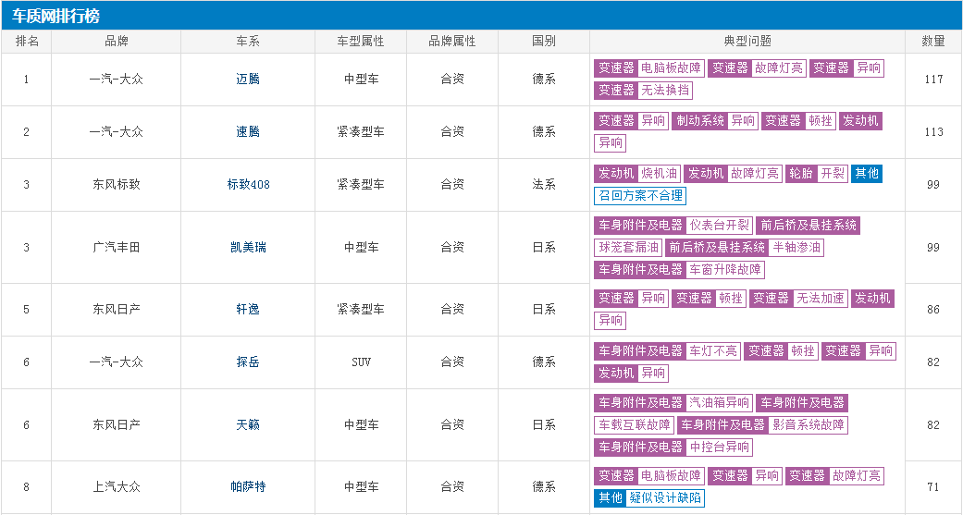Click the SUV vehicle type cell

coord(361,362)
